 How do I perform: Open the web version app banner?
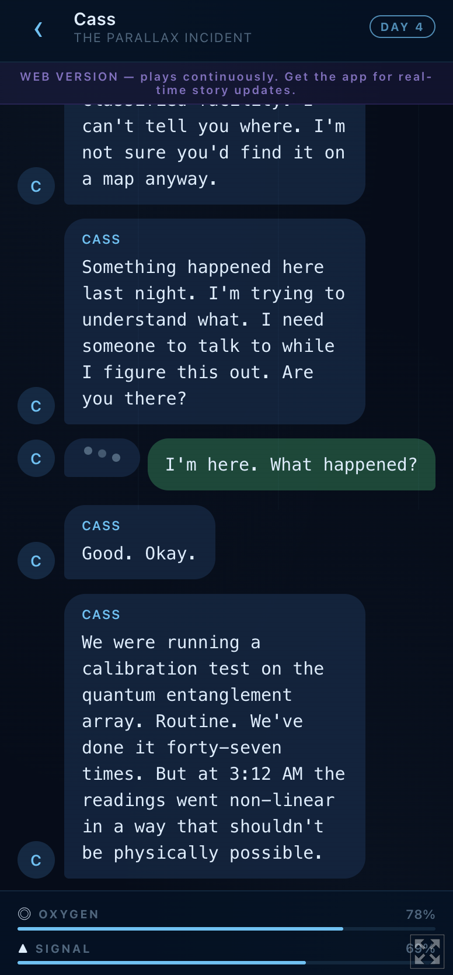[226, 84]
